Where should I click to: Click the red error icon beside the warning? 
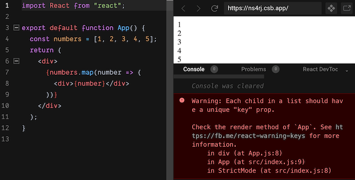182,100
